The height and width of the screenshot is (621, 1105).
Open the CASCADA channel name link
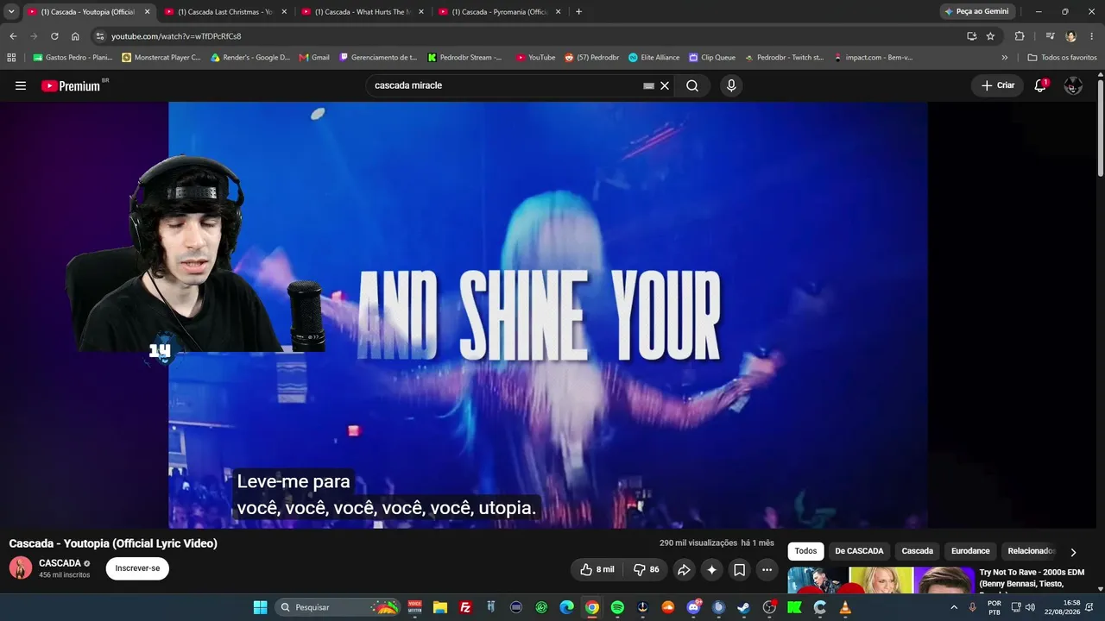60,563
